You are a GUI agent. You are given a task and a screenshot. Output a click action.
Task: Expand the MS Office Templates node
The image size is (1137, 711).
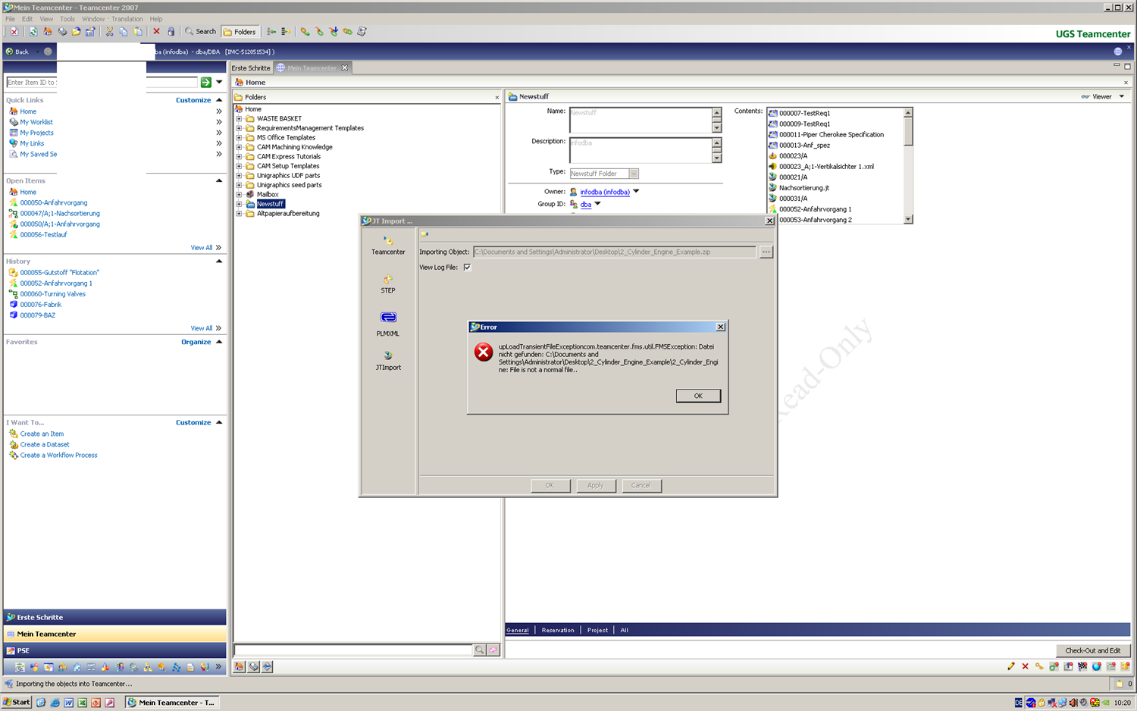click(239, 137)
